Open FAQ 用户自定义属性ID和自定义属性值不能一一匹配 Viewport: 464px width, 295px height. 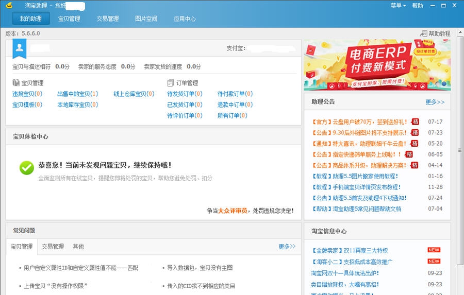(80, 268)
